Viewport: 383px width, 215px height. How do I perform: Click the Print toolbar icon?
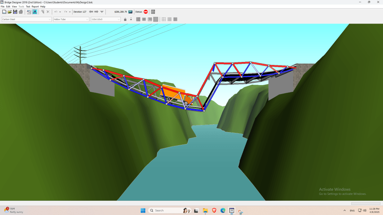coord(21,12)
